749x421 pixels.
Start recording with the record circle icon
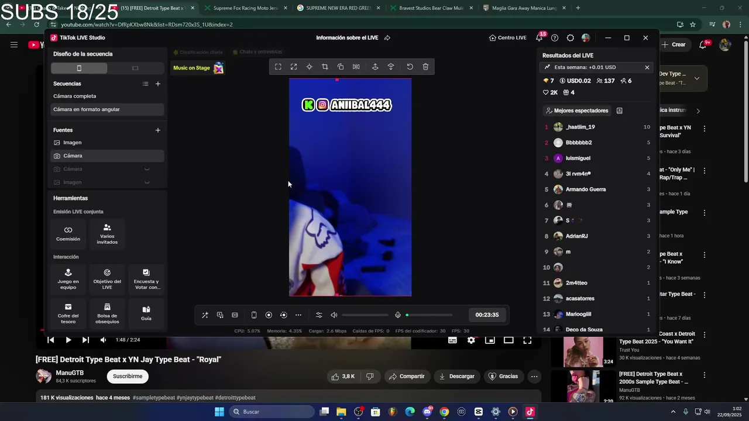(x=269, y=315)
